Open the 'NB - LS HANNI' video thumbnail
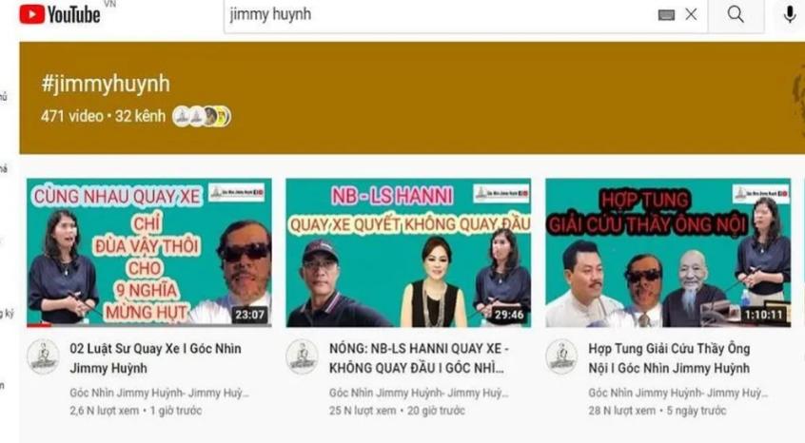This screenshot has height=443, width=805. pyautogui.click(x=408, y=252)
